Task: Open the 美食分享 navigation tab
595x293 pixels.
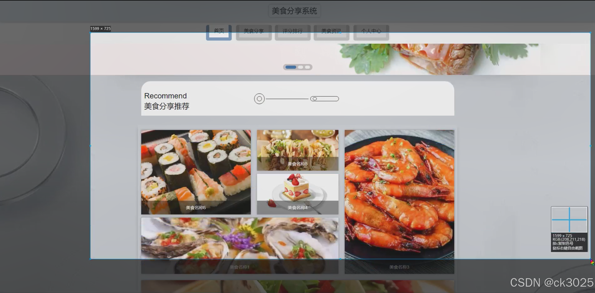Action: pos(254,32)
